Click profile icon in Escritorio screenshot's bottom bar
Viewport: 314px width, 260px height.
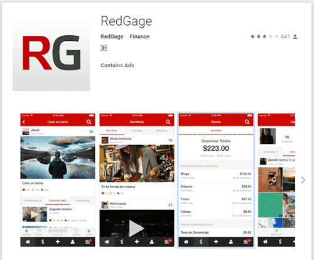(152, 242)
